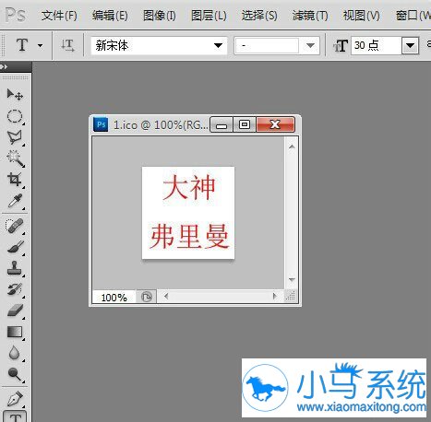Open Type tool preset picker arrow

(41, 46)
